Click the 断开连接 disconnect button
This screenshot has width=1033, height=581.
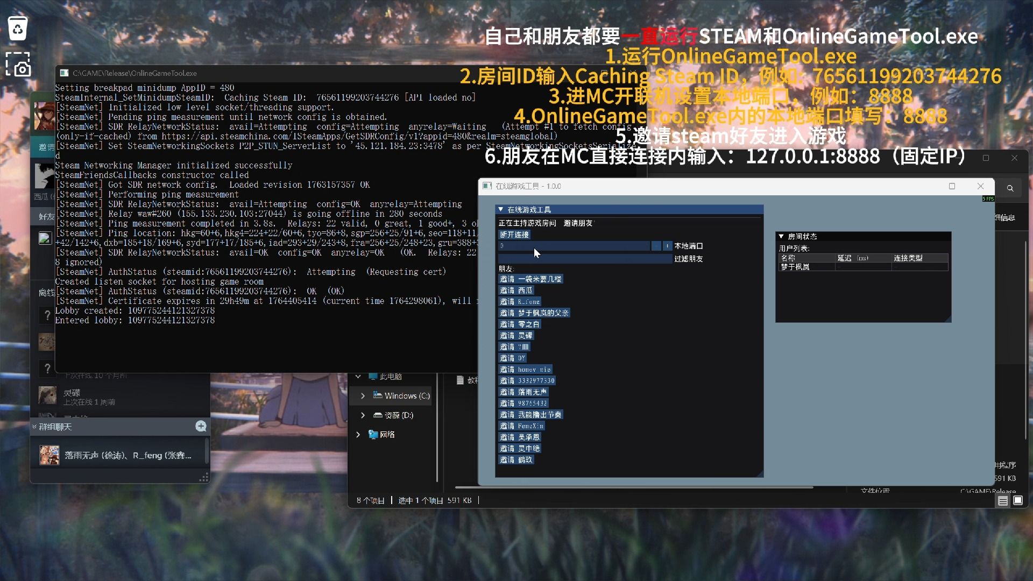(x=514, y=235)
